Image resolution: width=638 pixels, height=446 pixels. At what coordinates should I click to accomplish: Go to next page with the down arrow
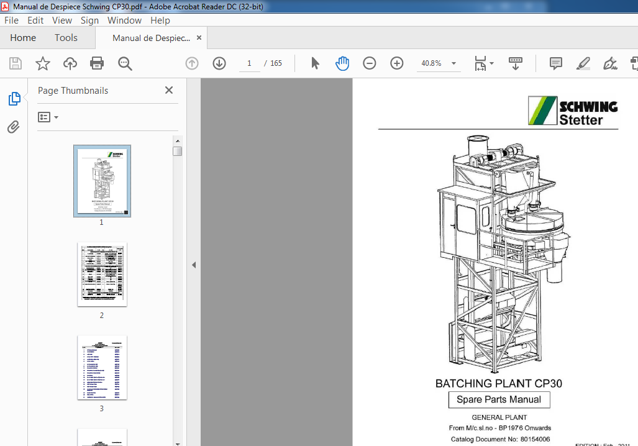(219, 63)
